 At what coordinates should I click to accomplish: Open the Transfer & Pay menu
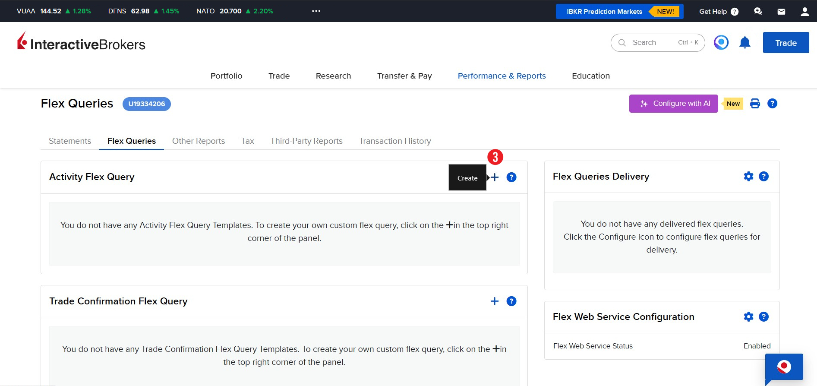404,76
